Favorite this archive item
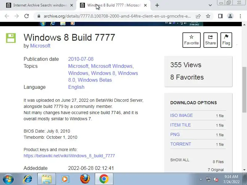247x185 pixels. (191, 40)
